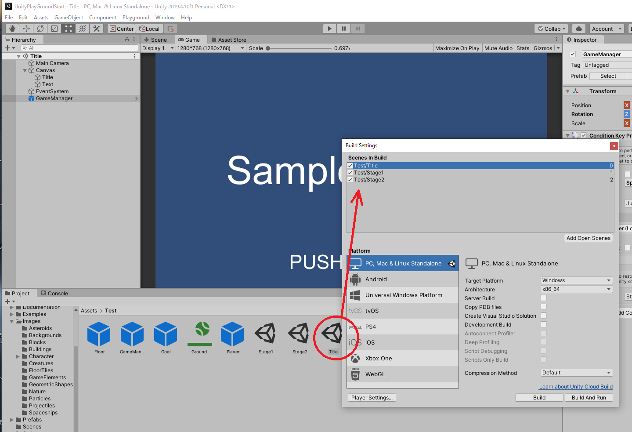The height and width of the screenshot is (432, 632).
Task: Uncheck Test/Stage2 scene in build list
Action: click(350, 180)
